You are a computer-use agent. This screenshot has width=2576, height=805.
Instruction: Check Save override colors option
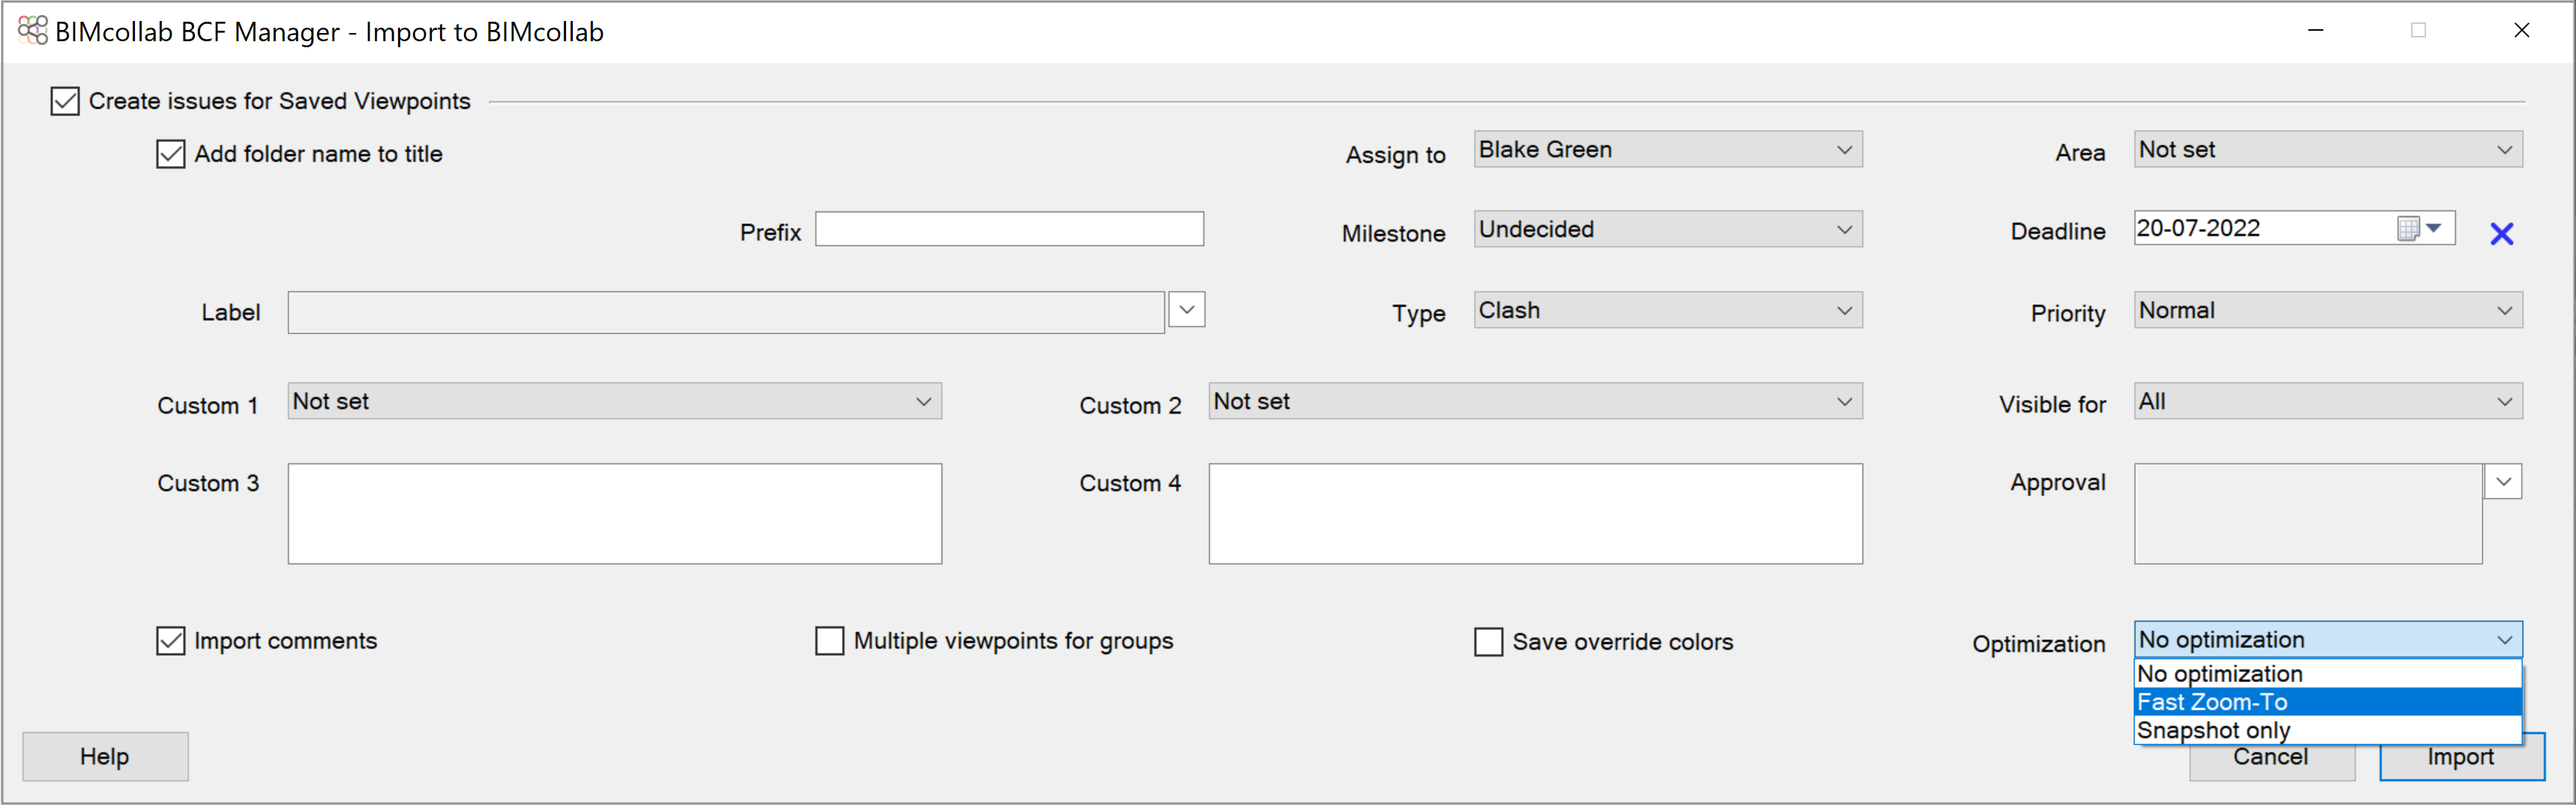pos(1488,642)
